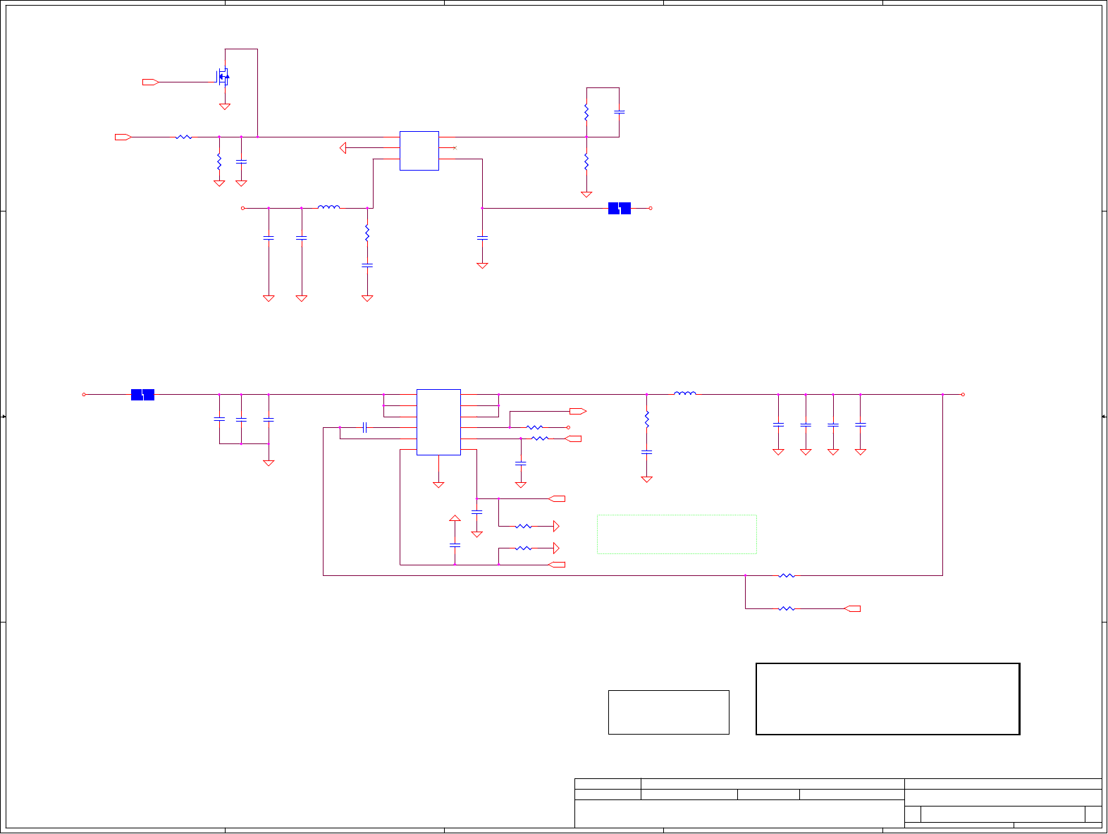1108x834 pixels.
Task: Select the thick black bordered note box
Action: coord(888,699)
